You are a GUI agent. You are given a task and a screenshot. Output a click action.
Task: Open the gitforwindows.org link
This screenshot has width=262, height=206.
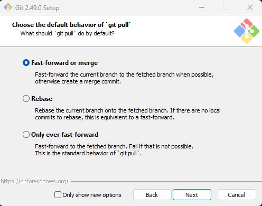[x=34, y=181]
